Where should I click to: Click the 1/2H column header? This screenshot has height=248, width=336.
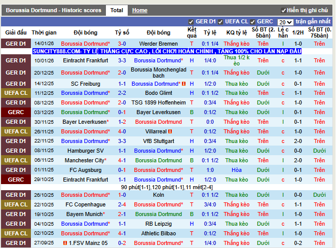298,32
